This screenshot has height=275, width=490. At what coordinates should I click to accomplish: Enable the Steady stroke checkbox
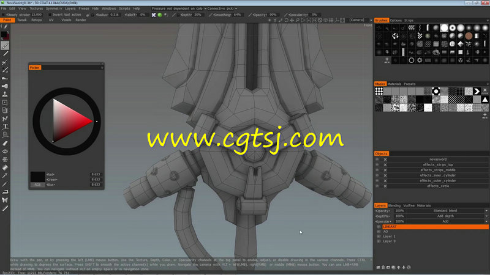(x=4, y=15)
